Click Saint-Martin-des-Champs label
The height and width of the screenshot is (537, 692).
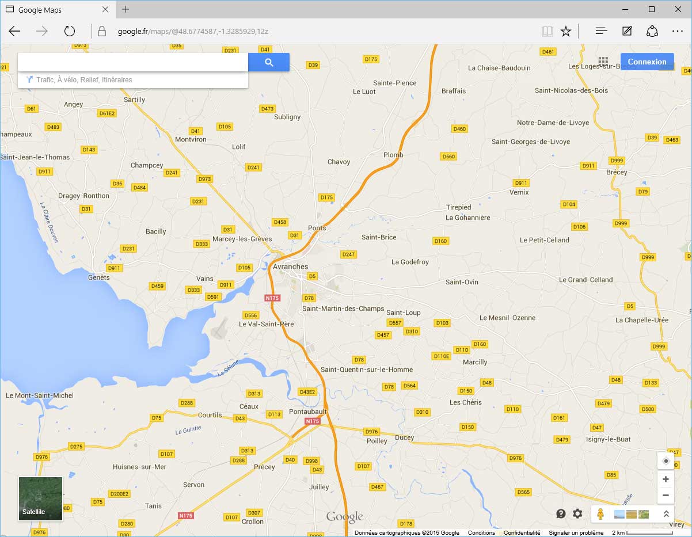(x=343, y=309)
